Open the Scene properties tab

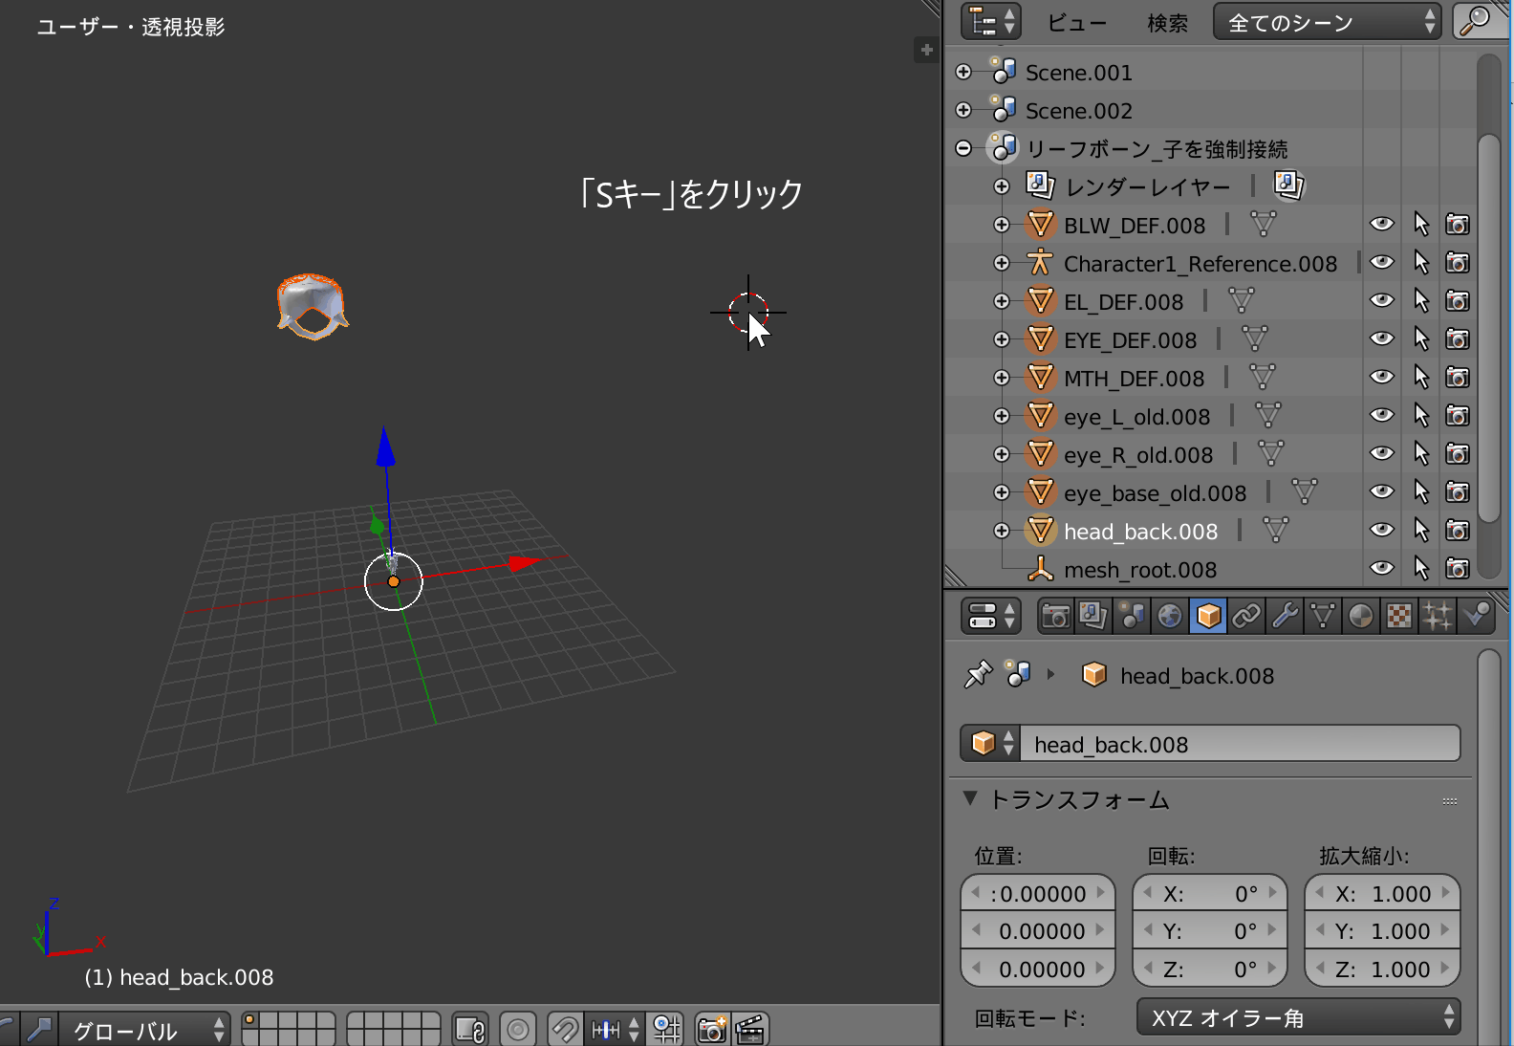pos(1132,616)
